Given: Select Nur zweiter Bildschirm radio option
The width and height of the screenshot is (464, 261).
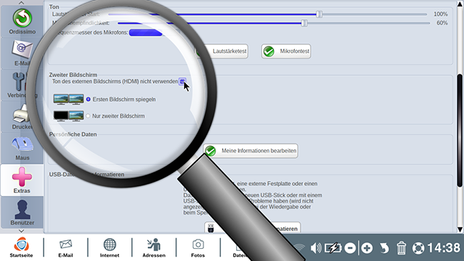Looking at the screenshot, I should (88, 116).
